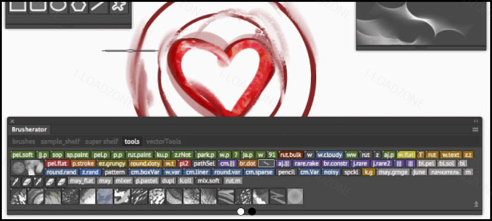
Task: Select the w.cloudy tool preset
Action: 329,155
